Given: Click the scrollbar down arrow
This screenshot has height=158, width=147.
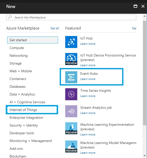Looking at the screenshot, I should click(x=144, y=156).
